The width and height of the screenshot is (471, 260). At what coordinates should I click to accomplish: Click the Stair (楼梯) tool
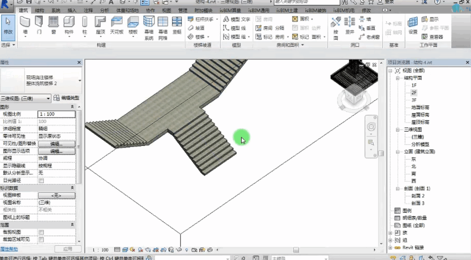tap(196, 37)
